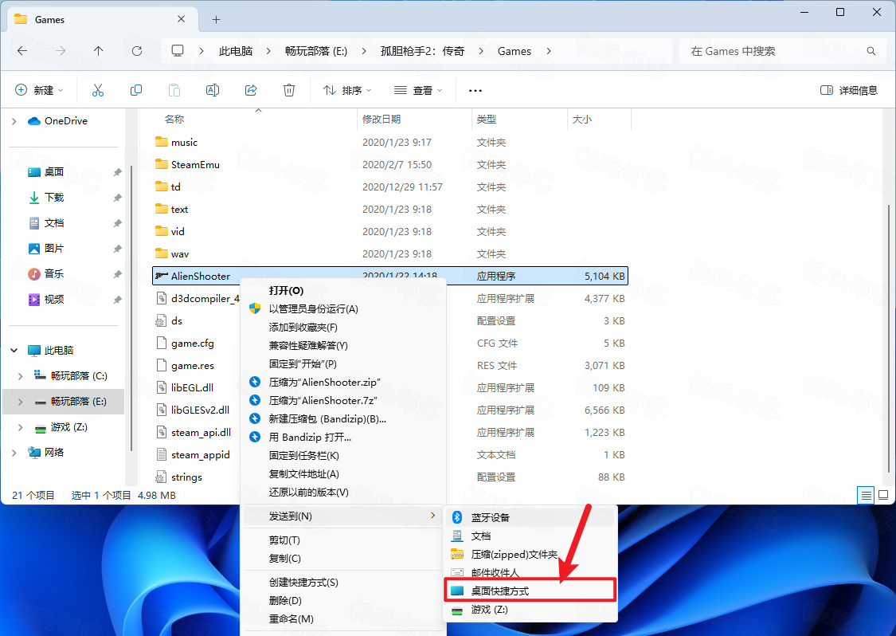Toggle Details pane (详细信息) button
Screen dimensions: 896x636
[848, 90]
